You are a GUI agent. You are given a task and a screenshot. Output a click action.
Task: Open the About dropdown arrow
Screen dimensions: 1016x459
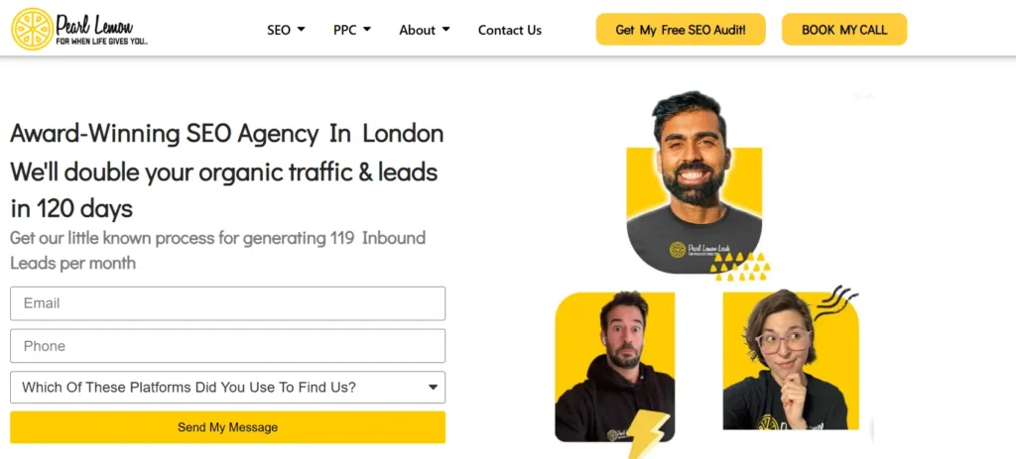(445, 29)
